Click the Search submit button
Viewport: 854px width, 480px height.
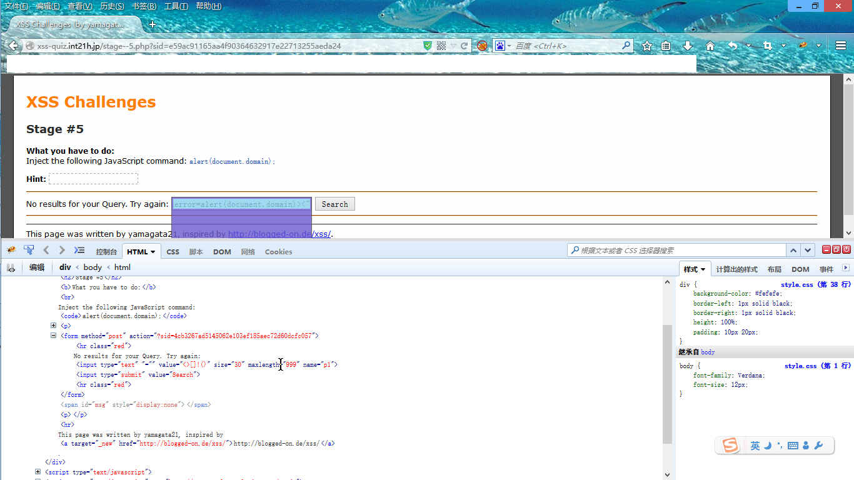335,204
